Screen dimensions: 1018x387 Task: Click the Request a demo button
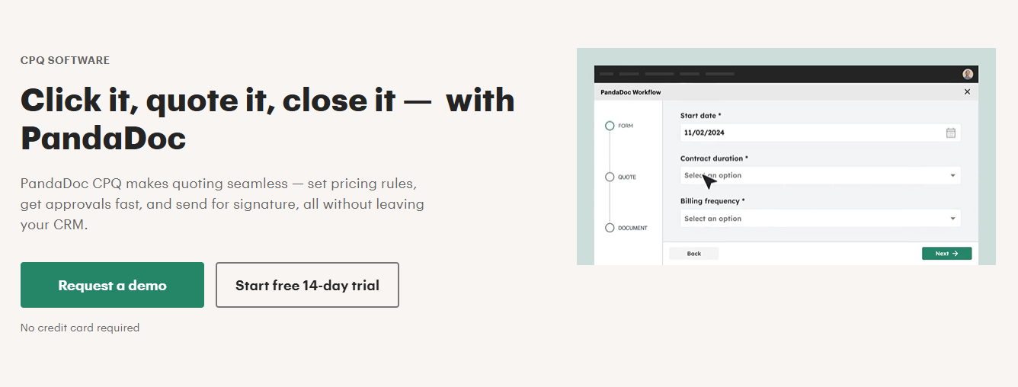(x=112, y=285)
